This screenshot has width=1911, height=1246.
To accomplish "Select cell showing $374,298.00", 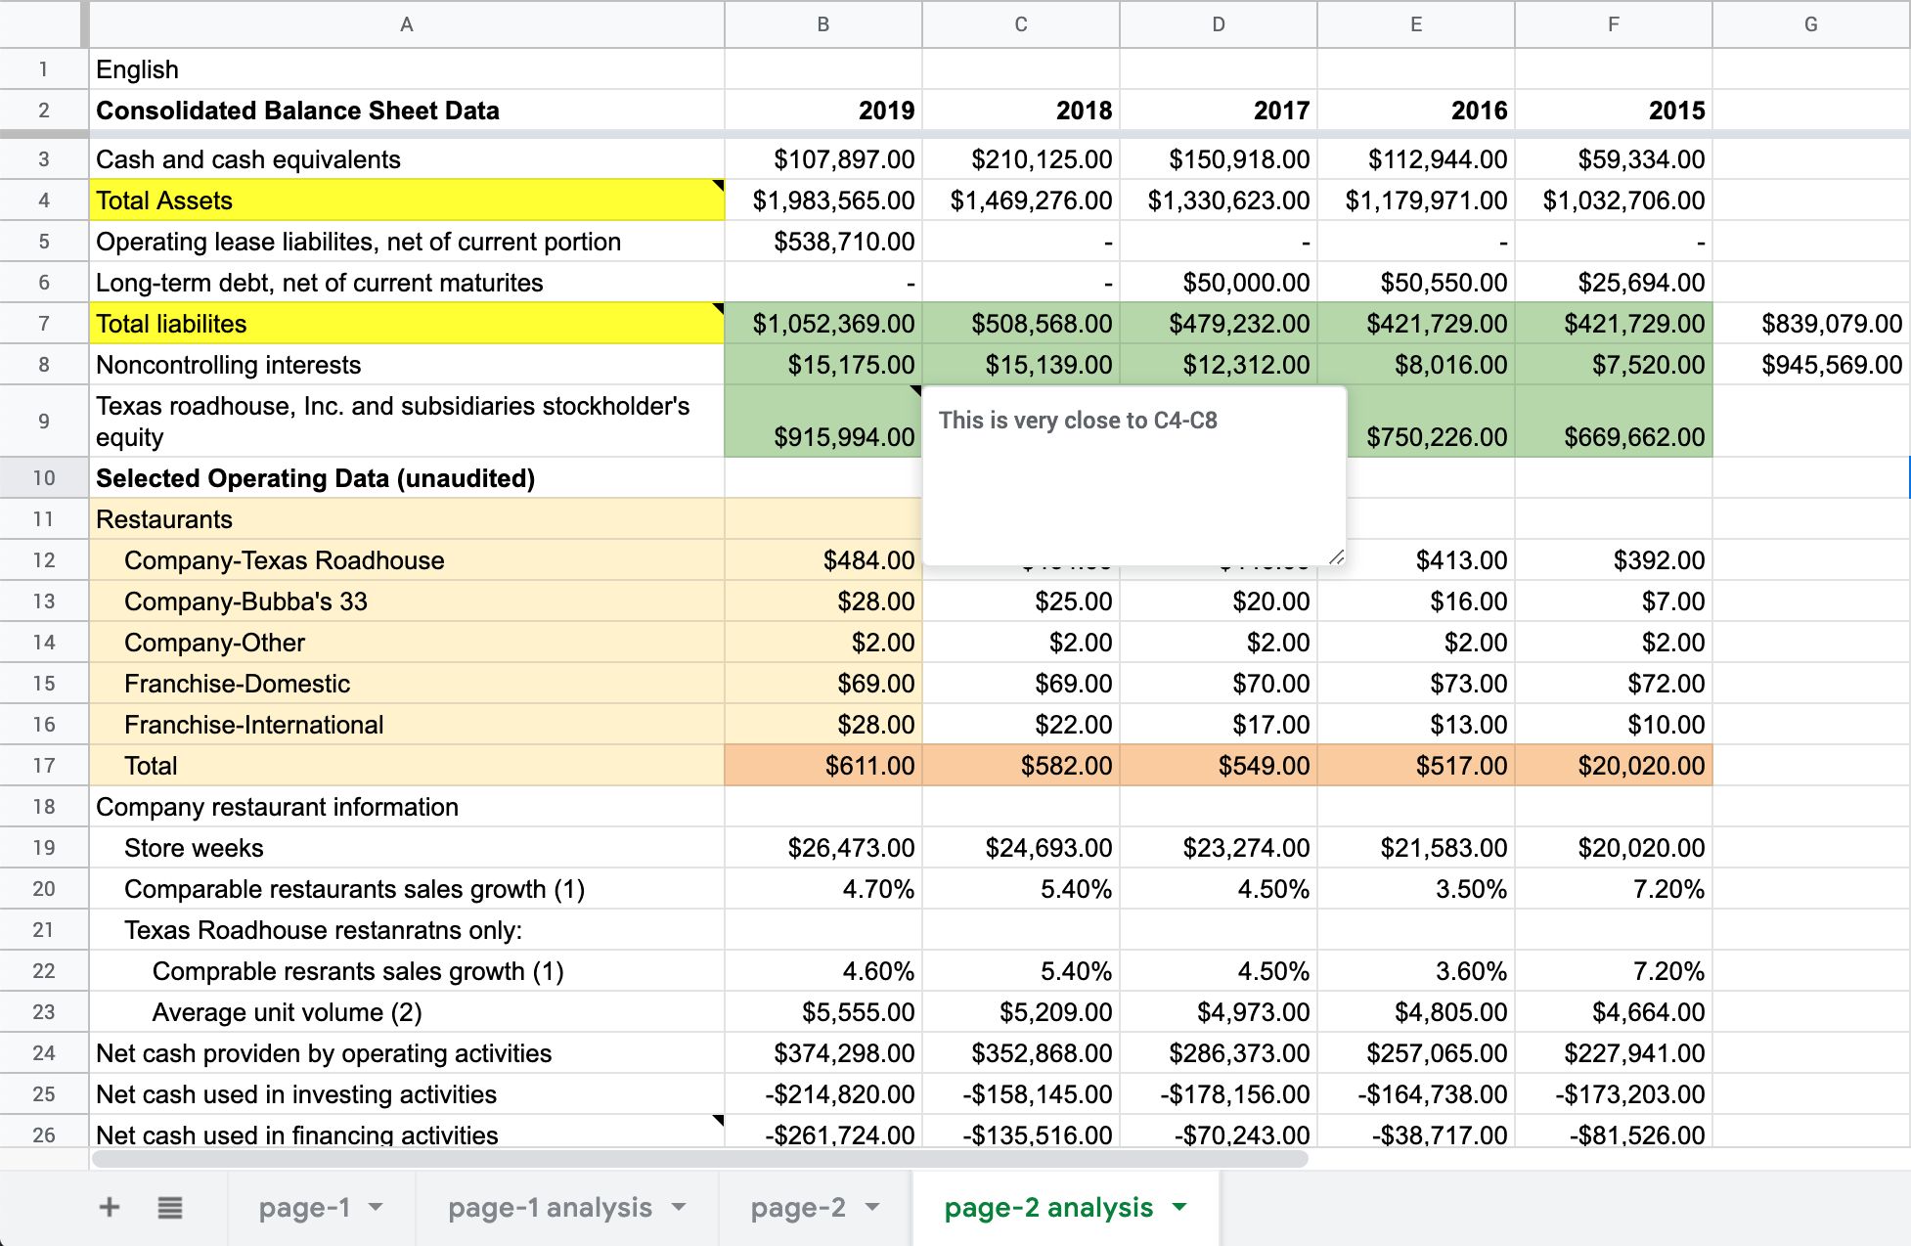I will click(x=823, y=1053).
